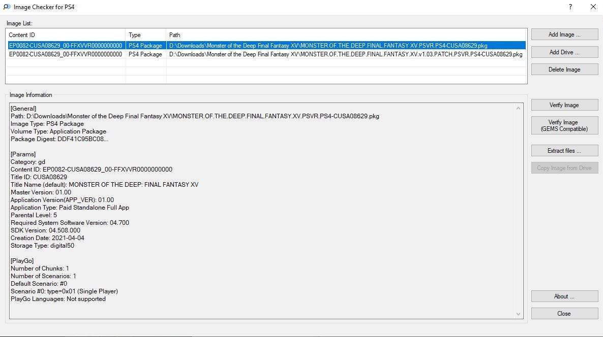Click the [PlayGo] section heading
The width and height of the screenshot is (603, 337).
22,261
